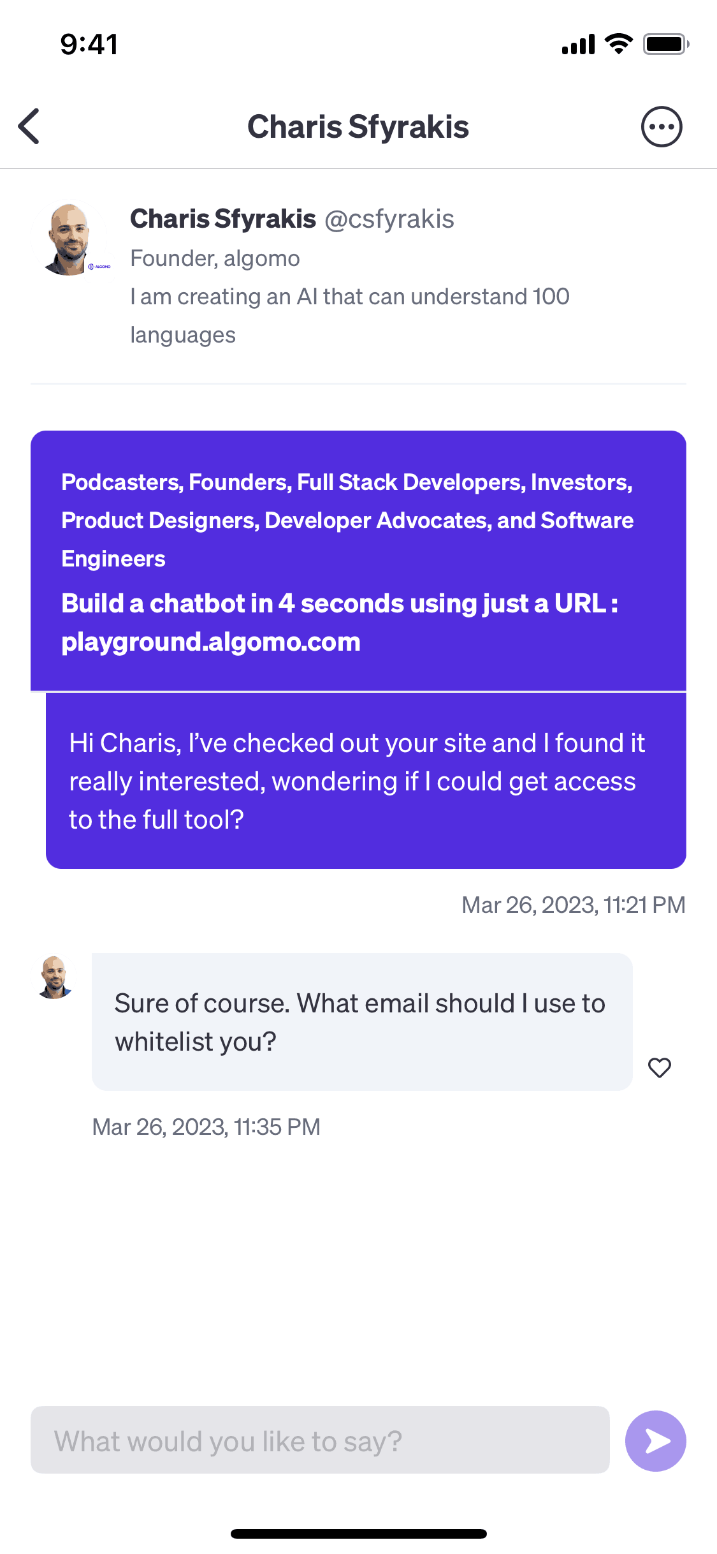Tap the cellular signal bars icon
This screenshot has height=1554, width=717.
[578, 45]
